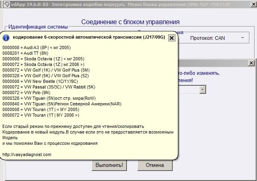This screenshot has width=257, height=181.
Task: Click the blue info icon in the tooltip
Action: point(6,38)
